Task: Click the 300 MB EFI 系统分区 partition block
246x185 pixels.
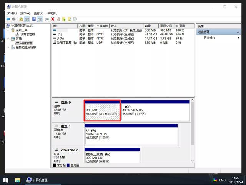Action: click(102, 111)
